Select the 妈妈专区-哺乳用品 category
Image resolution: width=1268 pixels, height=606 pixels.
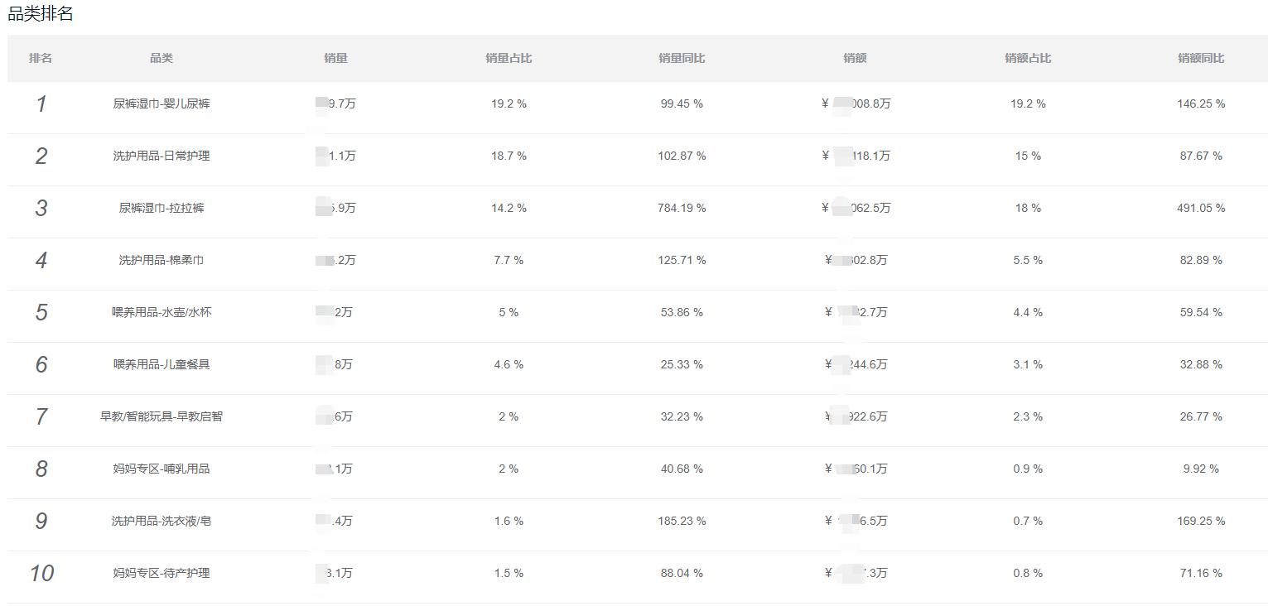pos(162,469)
